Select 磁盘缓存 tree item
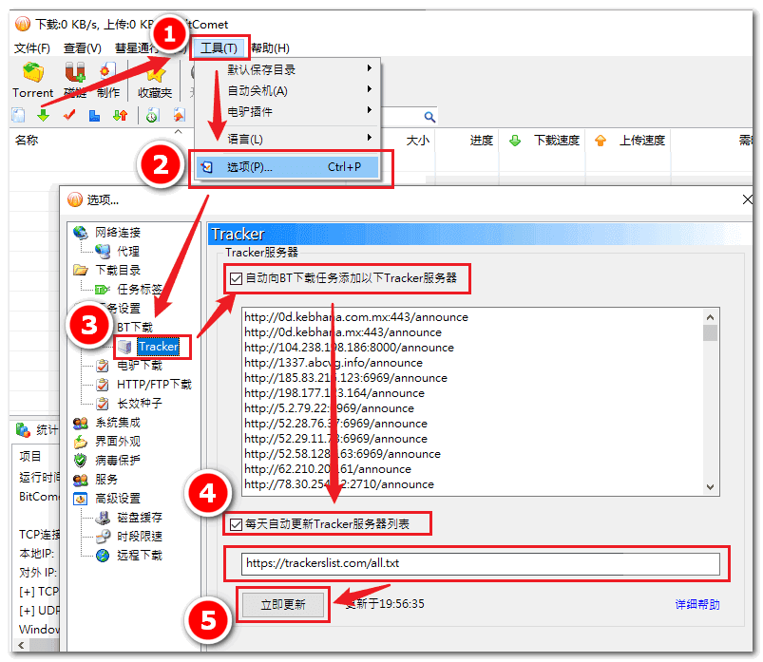 click(x=140, y=517)
